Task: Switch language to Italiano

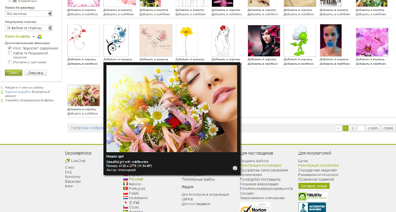Action: 135,184
